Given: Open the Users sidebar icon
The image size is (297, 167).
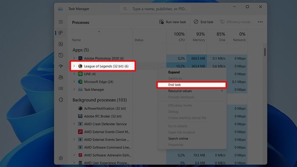Looking at the screenshot, I should click(61, 77).
